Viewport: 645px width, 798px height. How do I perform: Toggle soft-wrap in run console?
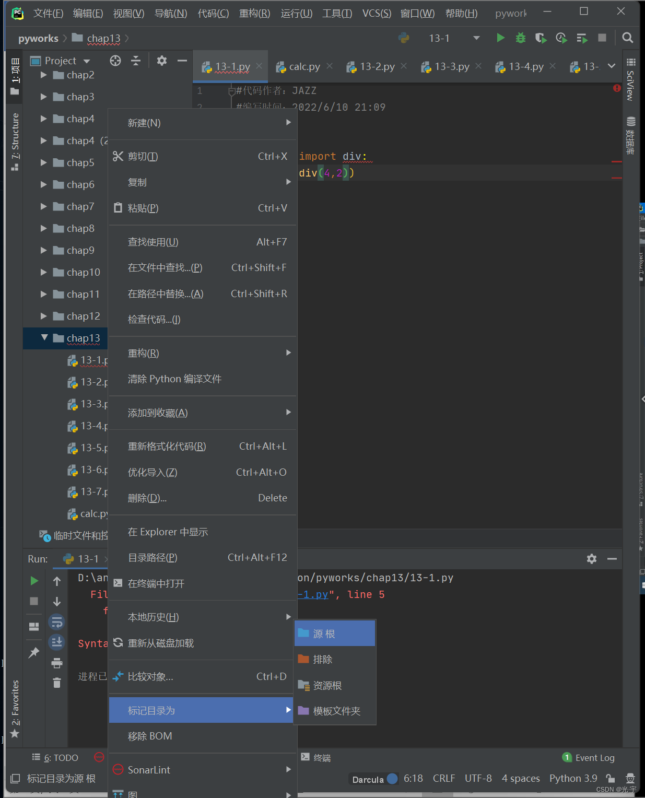tap(56, 622)
